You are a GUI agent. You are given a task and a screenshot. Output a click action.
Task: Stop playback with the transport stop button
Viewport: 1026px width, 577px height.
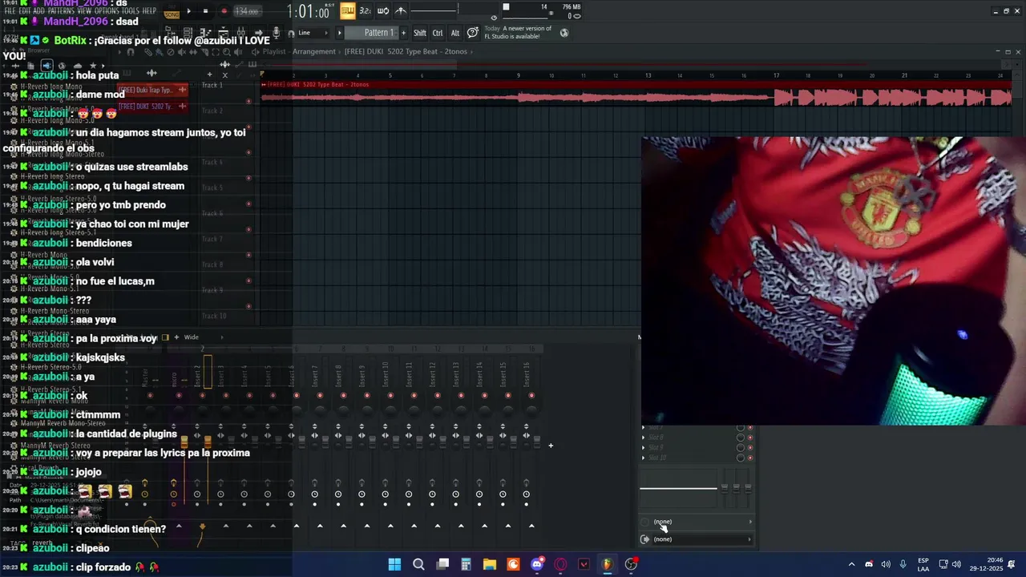205,11
